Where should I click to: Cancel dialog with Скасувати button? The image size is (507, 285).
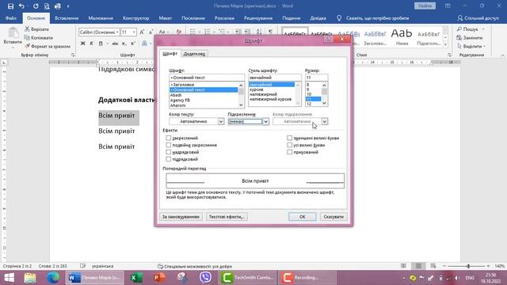[x=334, y=216]
